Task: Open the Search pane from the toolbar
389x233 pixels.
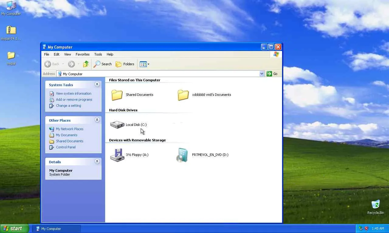Action: 103,64
